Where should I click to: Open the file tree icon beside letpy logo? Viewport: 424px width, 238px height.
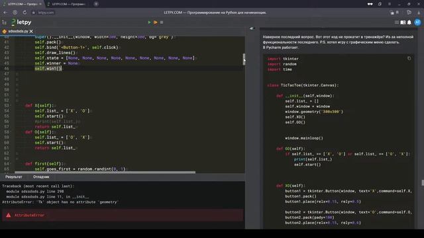tap(5, 22)
